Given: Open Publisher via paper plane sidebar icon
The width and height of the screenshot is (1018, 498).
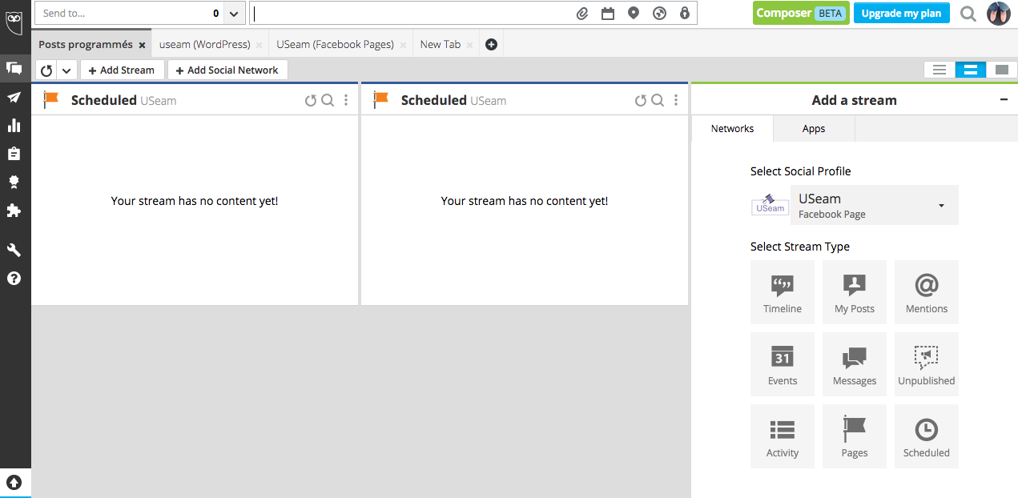Looking at the screenshot, I should 14,97.
